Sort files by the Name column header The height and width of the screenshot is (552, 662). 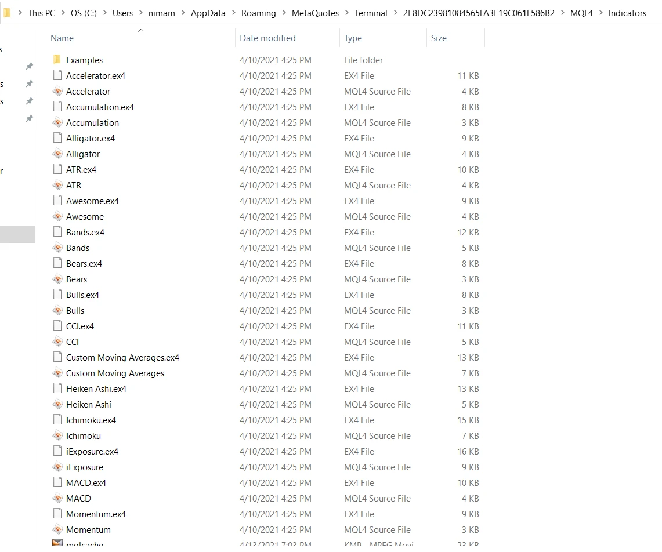[62, 38]
